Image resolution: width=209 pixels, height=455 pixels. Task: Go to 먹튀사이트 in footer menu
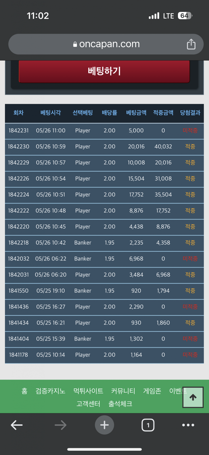88,391
